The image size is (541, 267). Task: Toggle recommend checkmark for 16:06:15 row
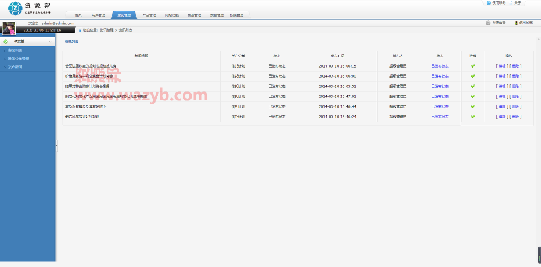473,66
